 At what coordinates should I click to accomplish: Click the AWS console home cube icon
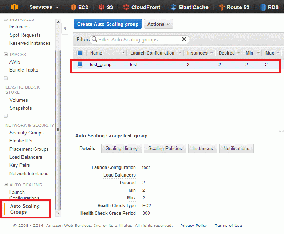tap(15, 7)
